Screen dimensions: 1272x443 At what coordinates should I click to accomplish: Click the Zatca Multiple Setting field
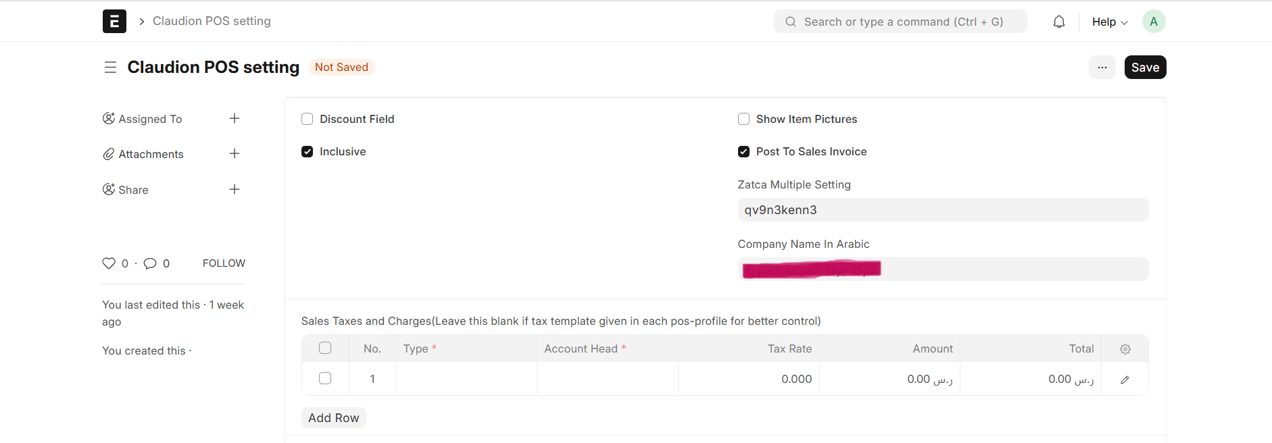943,210
